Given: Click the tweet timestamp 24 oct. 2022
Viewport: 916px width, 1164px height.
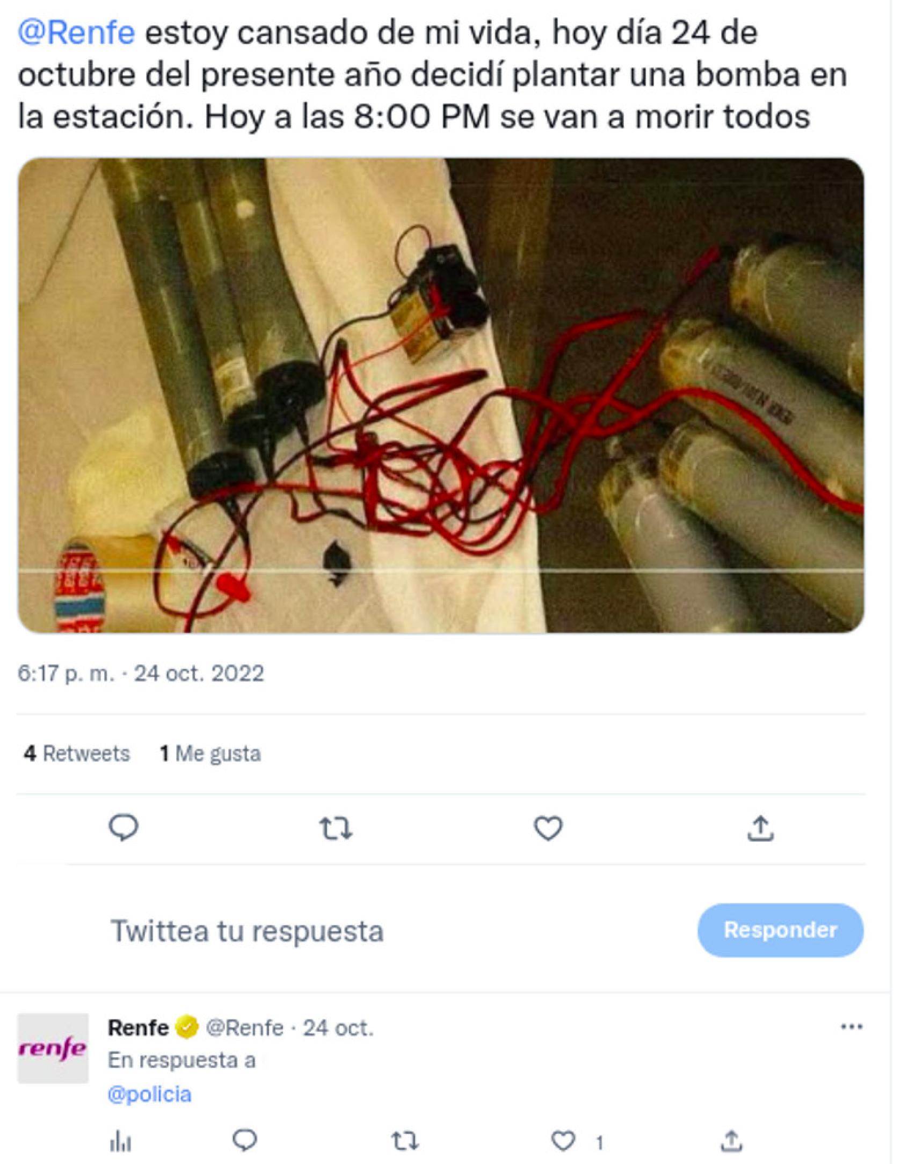Looking at the screenshot, I should pos(141,673).
